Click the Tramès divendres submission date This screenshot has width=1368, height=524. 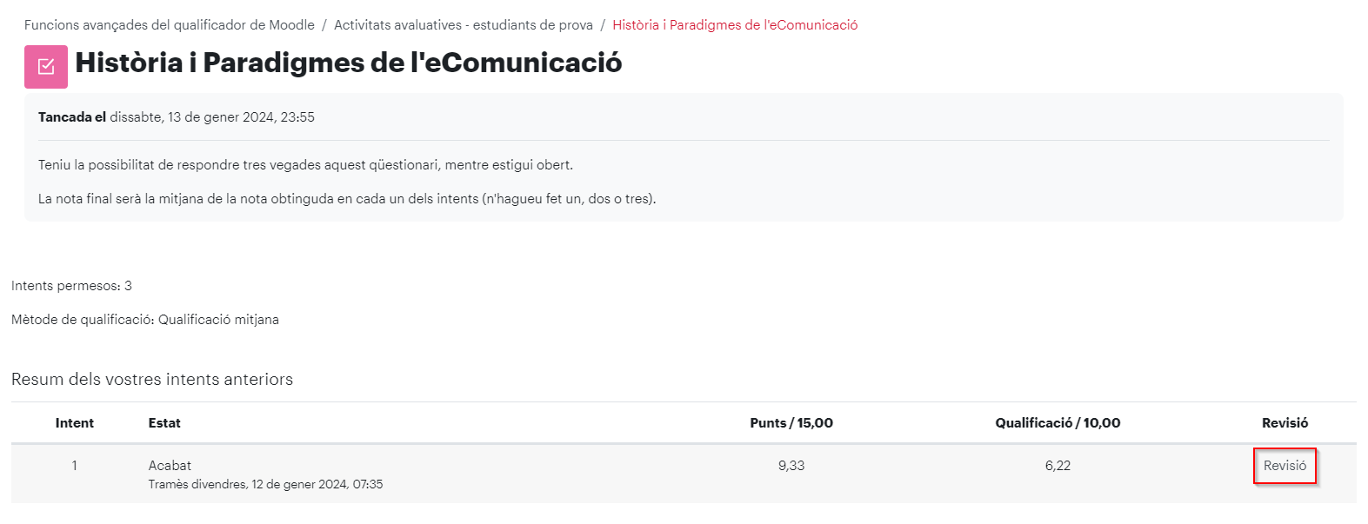265,484
